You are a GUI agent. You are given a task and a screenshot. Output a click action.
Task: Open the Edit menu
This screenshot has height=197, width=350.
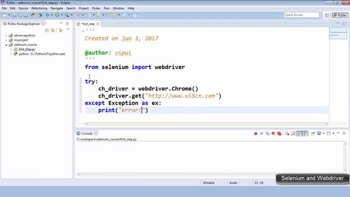pyautogui.click(x=13, y=8)
